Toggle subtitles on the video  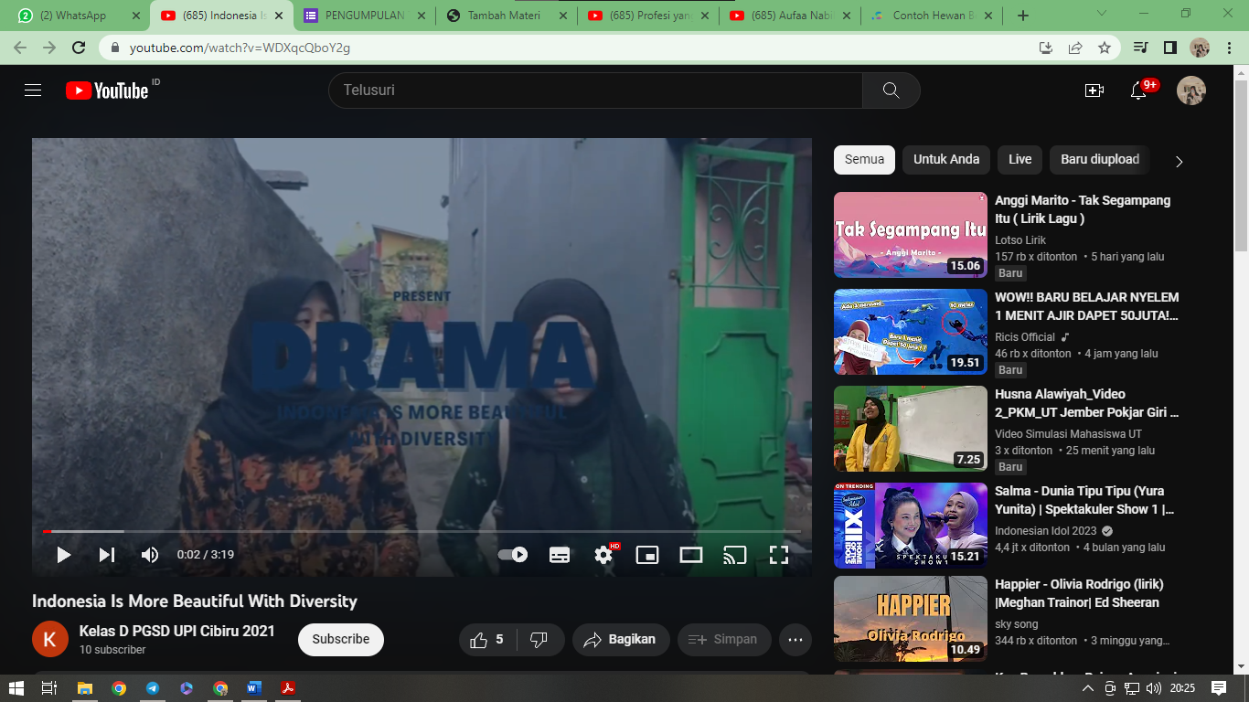click(x=560, y=555)
